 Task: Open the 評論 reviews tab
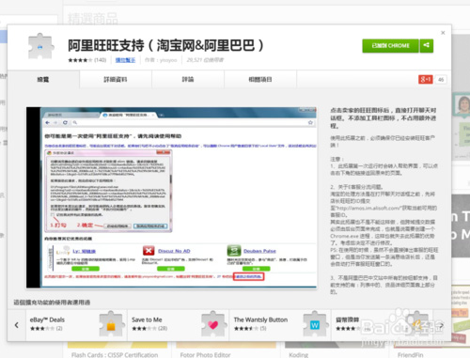[x=188, y=80]
